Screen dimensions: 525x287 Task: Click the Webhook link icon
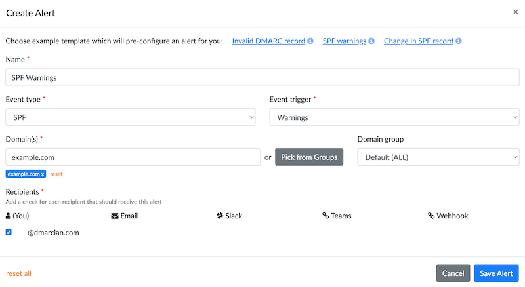coord(431,216)
